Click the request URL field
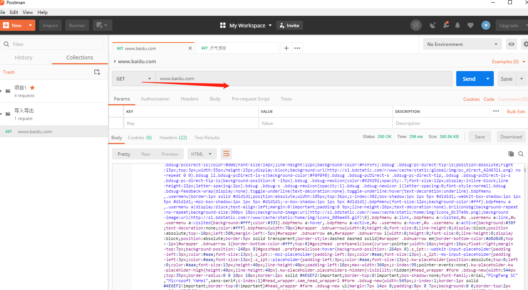 pos(304,79)
